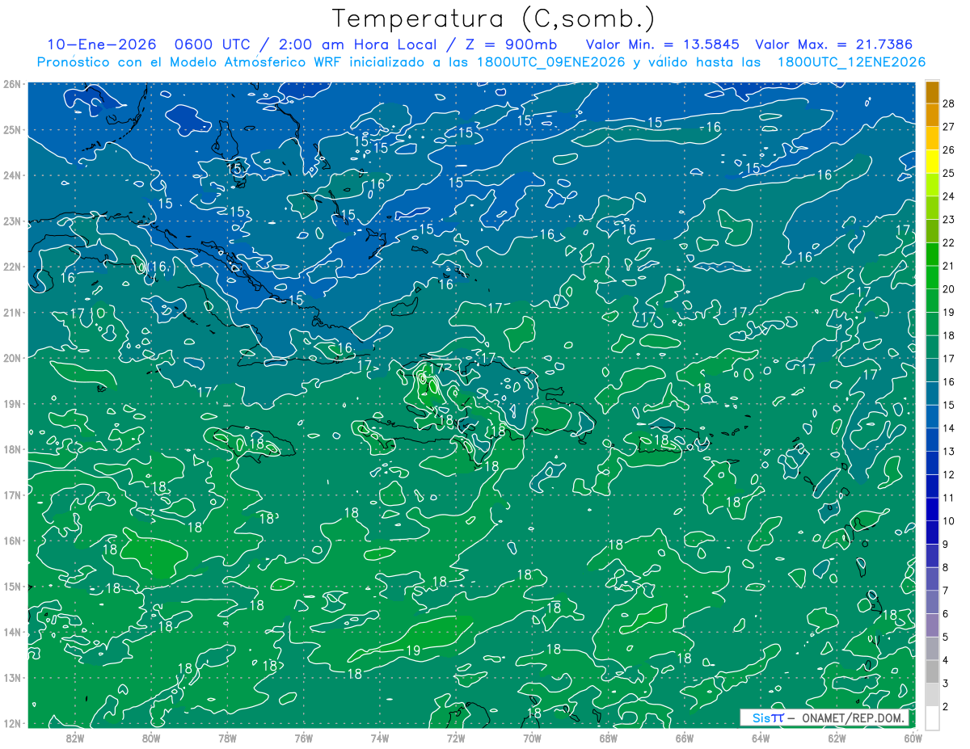Click the '80W' longitude axis label
Screen dimensions: 970x749
[151, 738]
